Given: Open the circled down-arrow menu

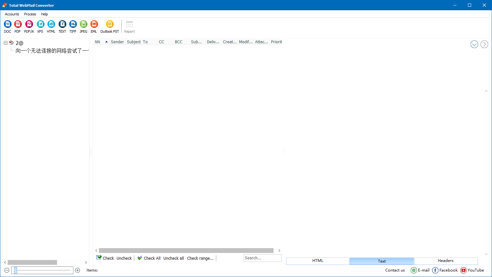Looking at the screenshot, I should click(x=474, y=44).
